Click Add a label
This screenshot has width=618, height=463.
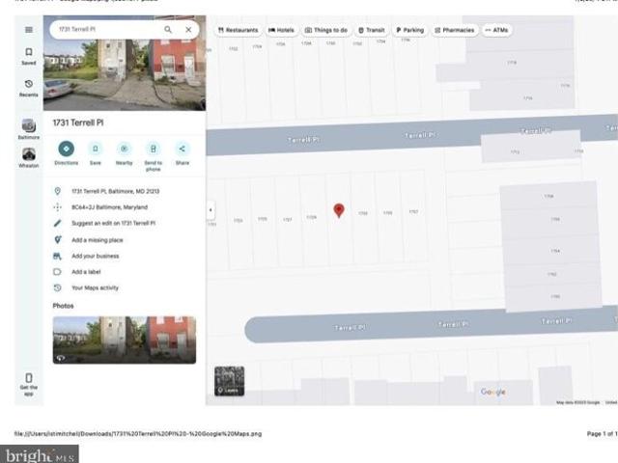(125, 272)
